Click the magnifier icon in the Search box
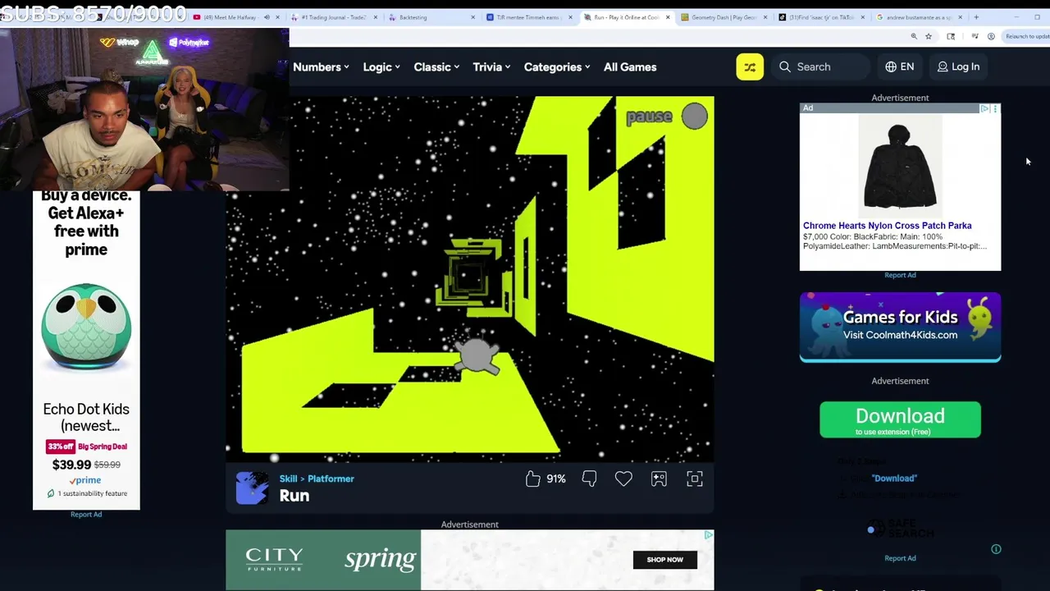The image size is (1050, 591). [785, 67]
